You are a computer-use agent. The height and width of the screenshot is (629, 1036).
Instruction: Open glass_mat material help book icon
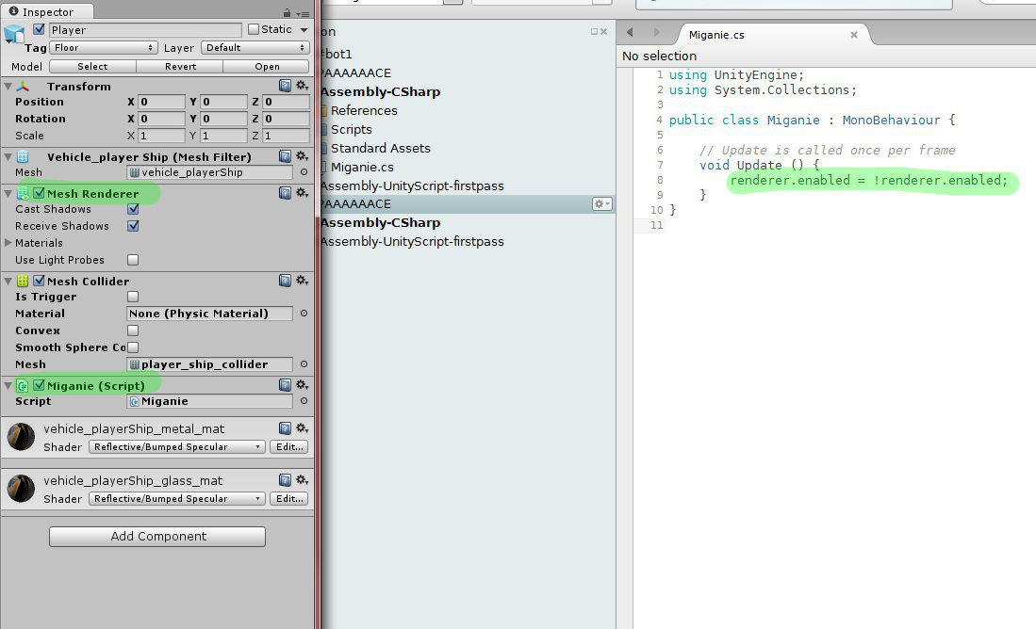(x=285, y=480)
